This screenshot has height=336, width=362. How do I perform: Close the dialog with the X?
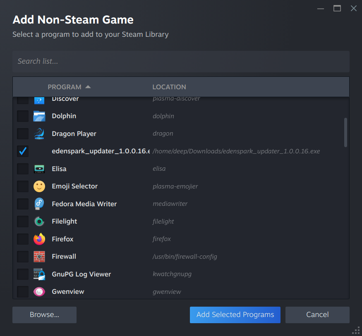353,9
